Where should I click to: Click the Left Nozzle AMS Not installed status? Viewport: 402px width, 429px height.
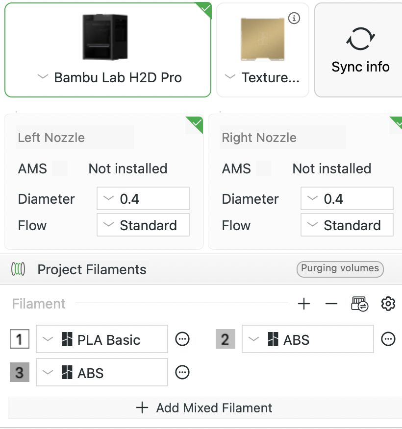point(128,168)
